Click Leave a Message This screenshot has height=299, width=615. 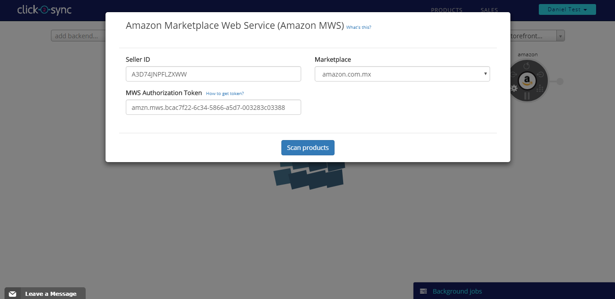point(51,294)
